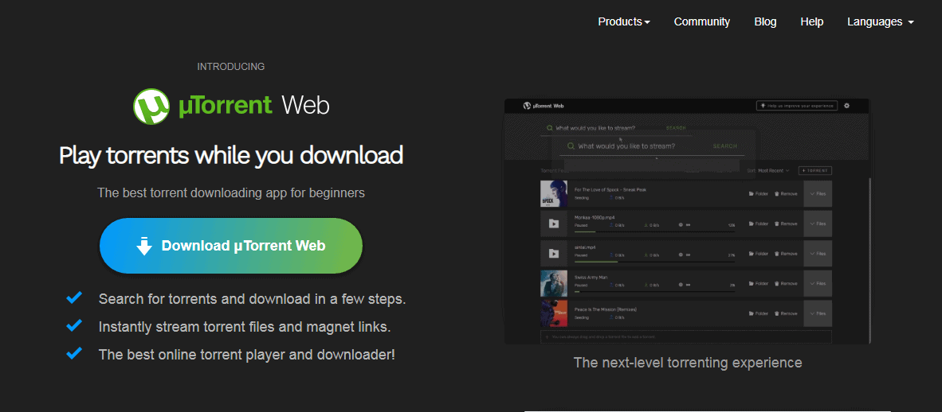
Task: Click the 'For The Love of Spock - Sneak Peak' title
Action: click(610, 189)
